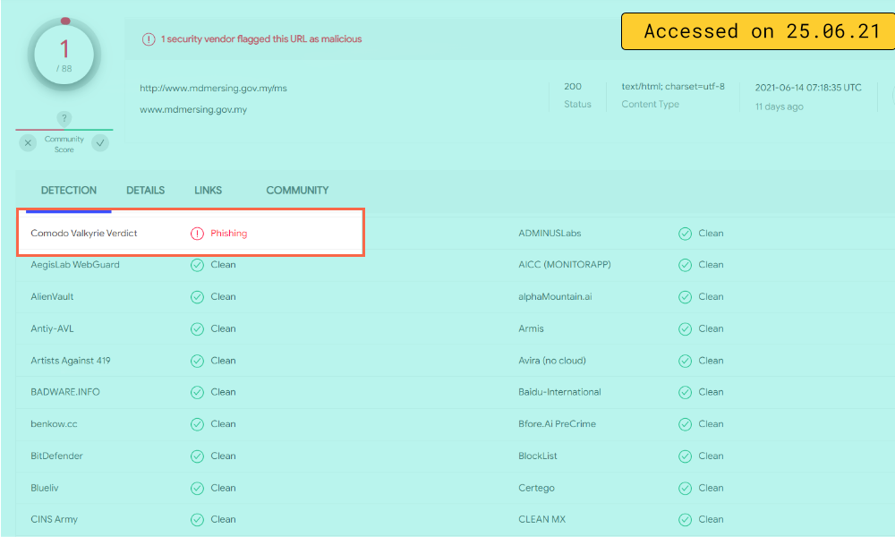Click the benkow.cc vendor name
The height and width of the screenshot is (537, 895).
[x=54, y=424]
